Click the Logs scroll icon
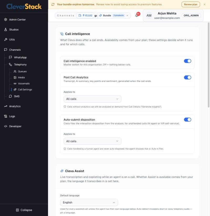 pos(6,116)
